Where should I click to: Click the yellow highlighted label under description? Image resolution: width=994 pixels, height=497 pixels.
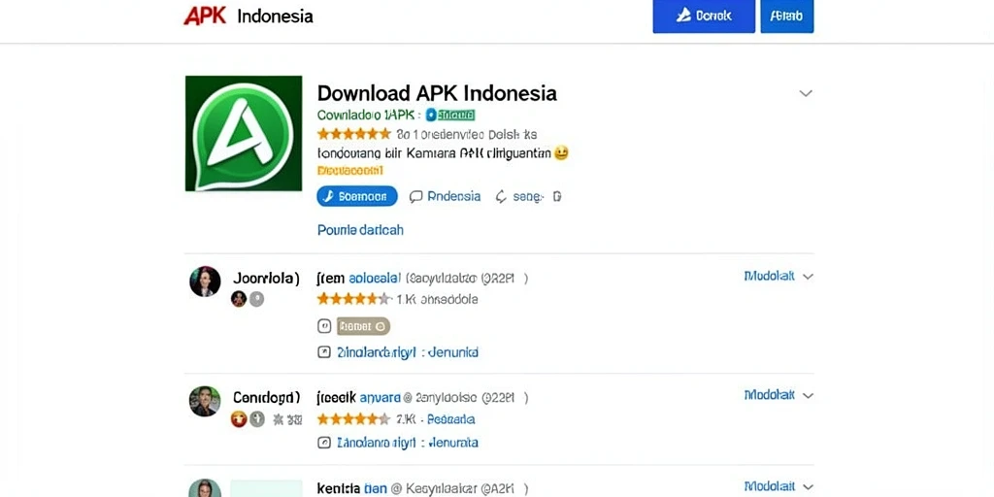click(349, 171)
